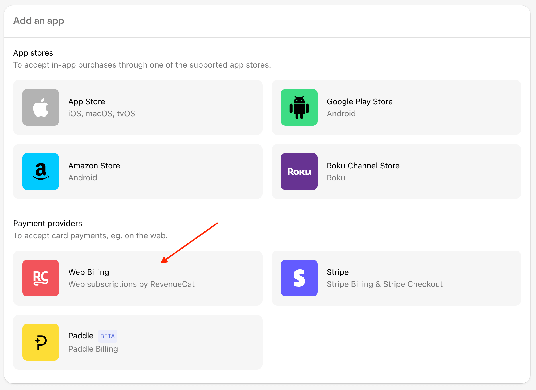Select Stripe payment provider title
The height and width of the screenshot is (390, 536).
[x=338, y=272]
